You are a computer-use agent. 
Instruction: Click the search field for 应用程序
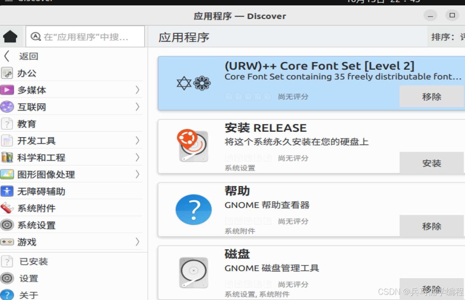coord(85,37)
